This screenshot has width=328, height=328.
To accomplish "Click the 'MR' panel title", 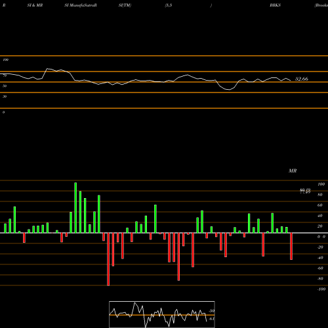I will coord(293,171).
